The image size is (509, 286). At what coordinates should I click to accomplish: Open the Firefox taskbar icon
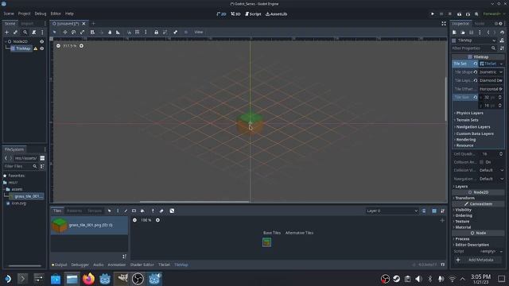tap(88, 279)
